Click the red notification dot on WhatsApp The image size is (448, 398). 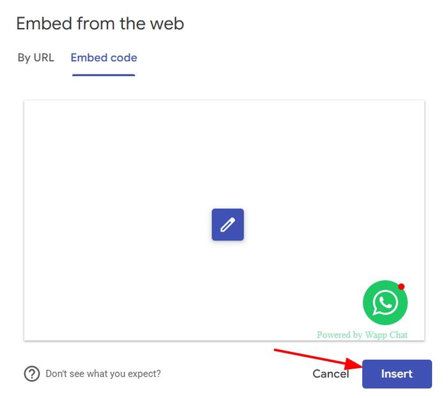click(402, 286)
